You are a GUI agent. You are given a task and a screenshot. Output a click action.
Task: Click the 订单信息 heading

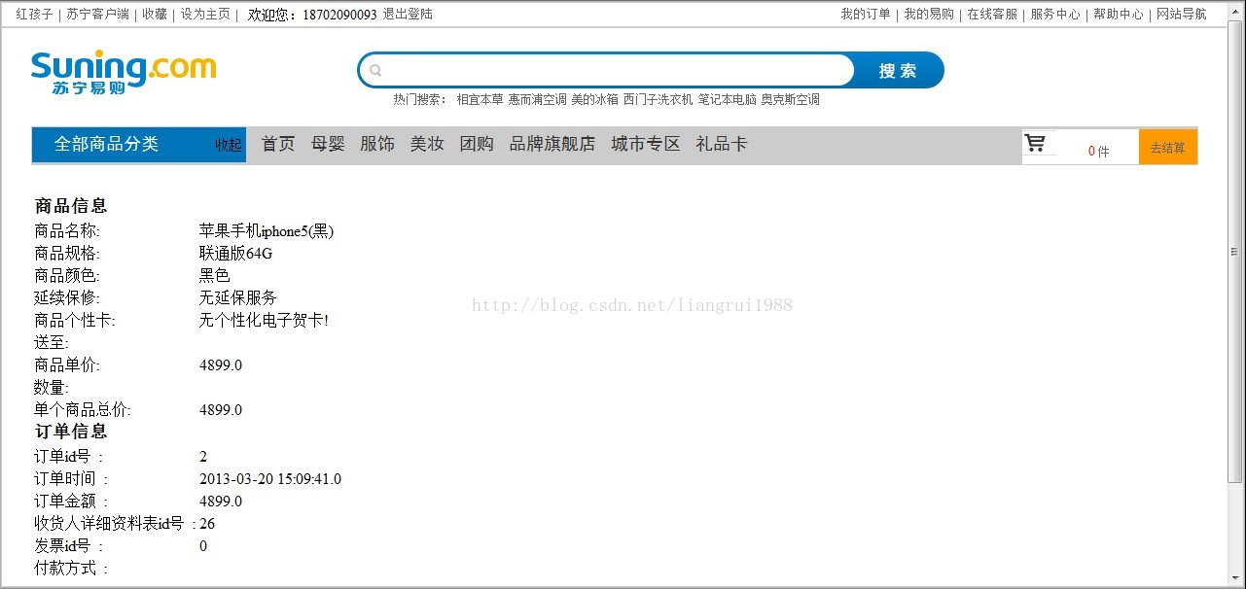(x=71, y=432)
